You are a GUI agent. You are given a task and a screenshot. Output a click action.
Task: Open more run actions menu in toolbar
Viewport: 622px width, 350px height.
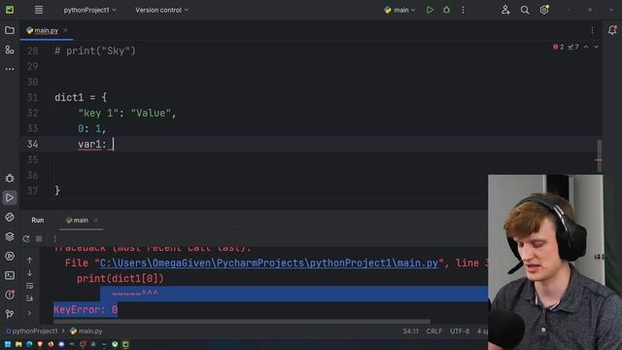(463, 10)
